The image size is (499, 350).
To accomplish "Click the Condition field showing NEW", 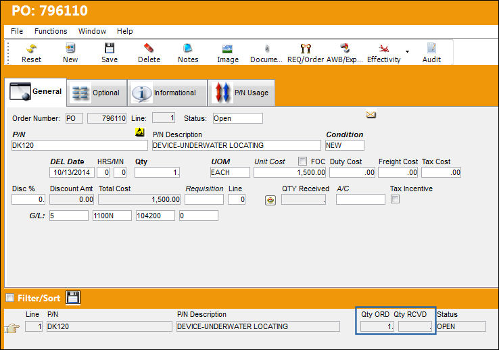I will click(x=345, y=145).
